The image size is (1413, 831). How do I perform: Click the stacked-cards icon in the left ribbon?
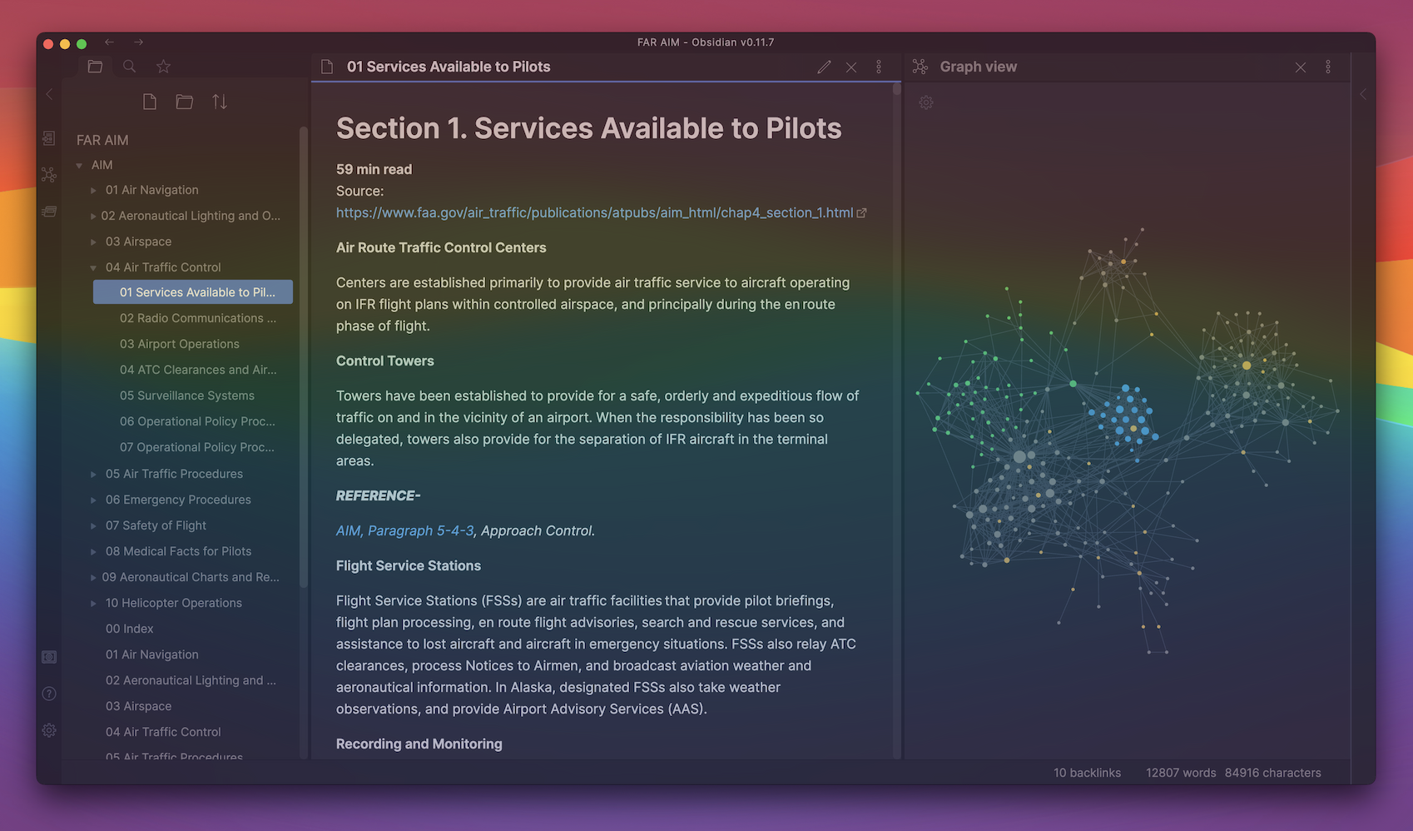(49, 211)
